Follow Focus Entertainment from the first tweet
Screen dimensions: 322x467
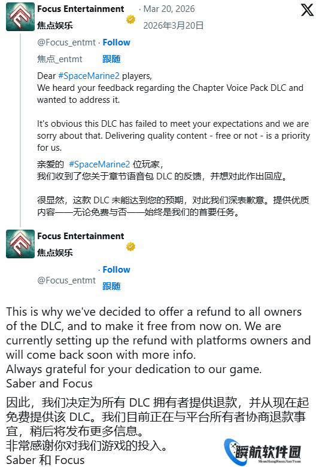116,42
